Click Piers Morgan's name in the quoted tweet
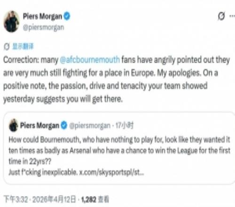This screenshot has width=235, height=207. [x=39, y=125]
